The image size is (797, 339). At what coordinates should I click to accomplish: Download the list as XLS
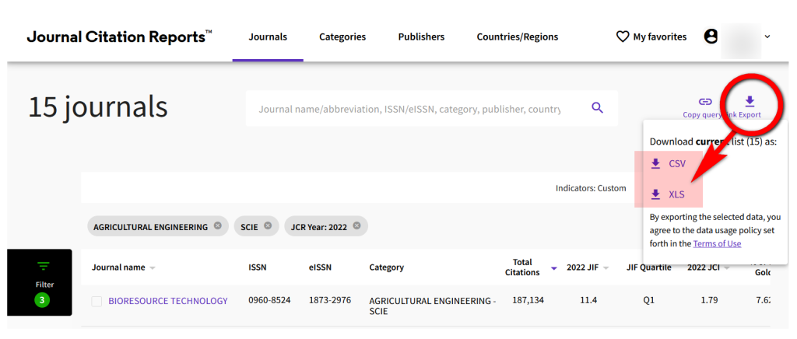point(668,194)
